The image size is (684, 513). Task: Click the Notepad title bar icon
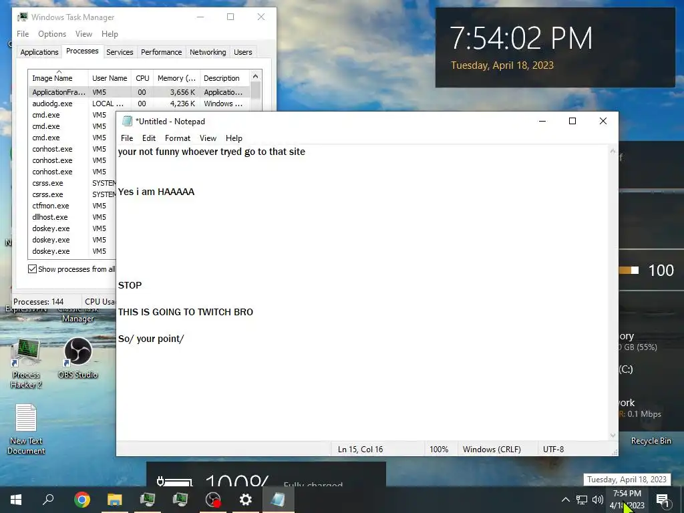click(x=127, y=122)
